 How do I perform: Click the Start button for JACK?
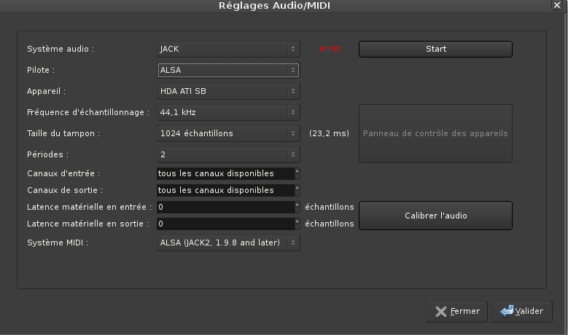pyautogui.click(x=435, y=49)
